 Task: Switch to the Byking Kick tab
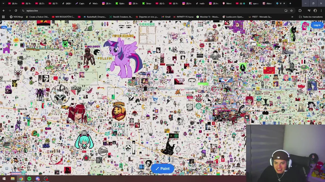click(x=120, y=3)
